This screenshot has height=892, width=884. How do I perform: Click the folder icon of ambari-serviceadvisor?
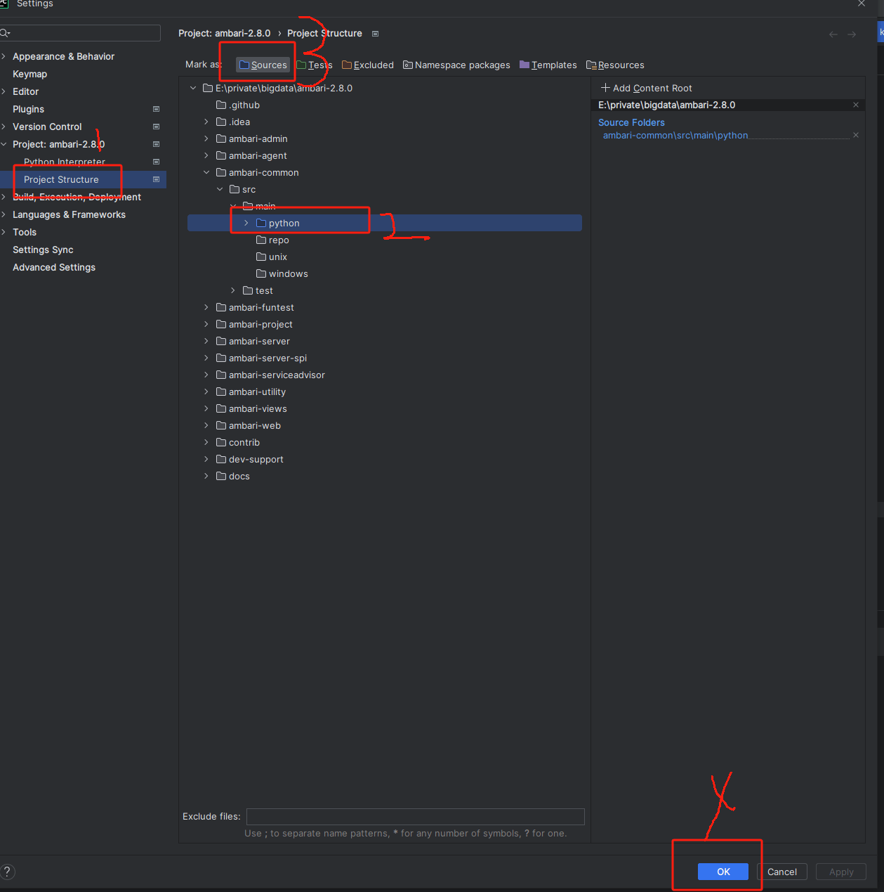(221, 375)
